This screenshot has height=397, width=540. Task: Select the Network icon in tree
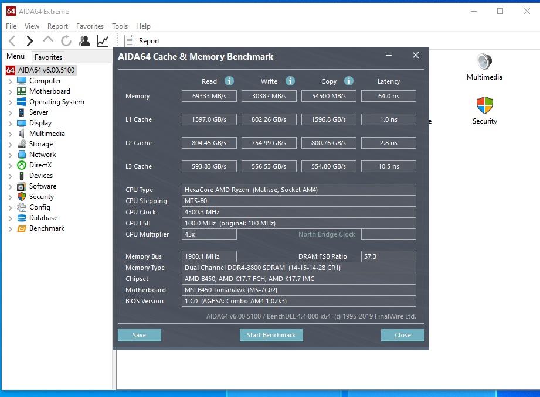click(22, 155)
